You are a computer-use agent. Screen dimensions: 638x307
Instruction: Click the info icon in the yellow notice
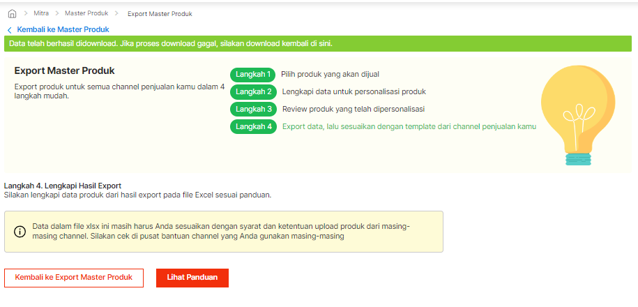click(x=20, y=232)
